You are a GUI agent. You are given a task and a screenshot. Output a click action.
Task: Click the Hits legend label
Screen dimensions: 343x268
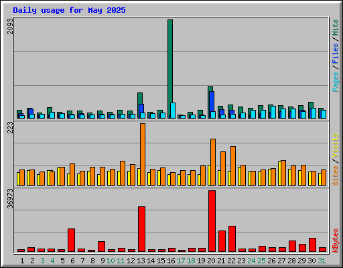pos(335,27)
